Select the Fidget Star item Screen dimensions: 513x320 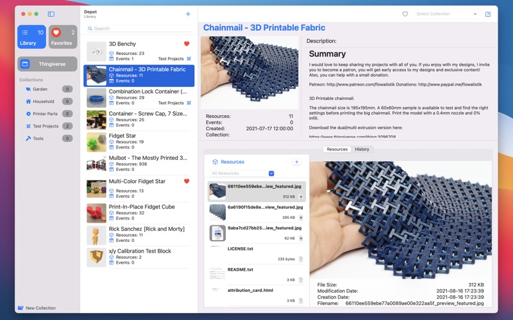(x=139, y=141)
